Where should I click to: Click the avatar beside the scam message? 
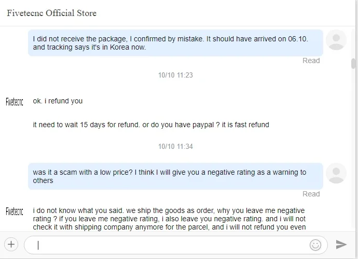[337, 173]
